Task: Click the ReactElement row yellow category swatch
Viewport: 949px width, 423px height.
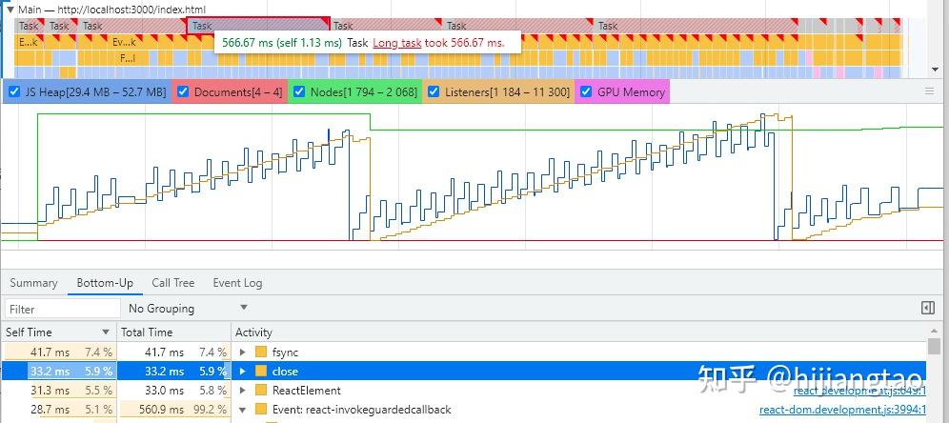Action: (261, 391)
